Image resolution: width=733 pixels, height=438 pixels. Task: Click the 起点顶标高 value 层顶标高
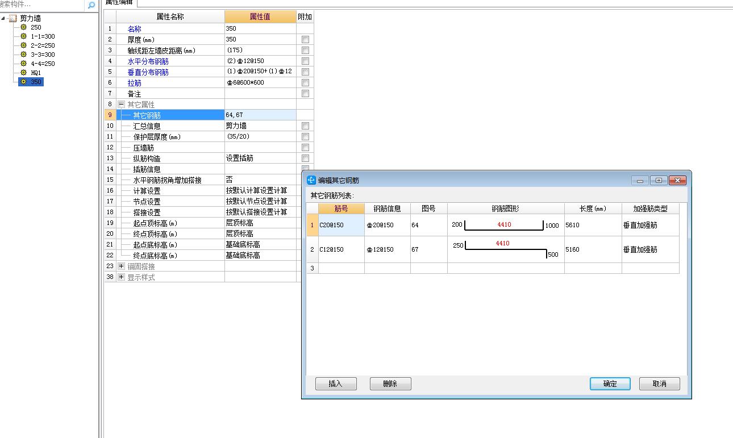point(260,223)
